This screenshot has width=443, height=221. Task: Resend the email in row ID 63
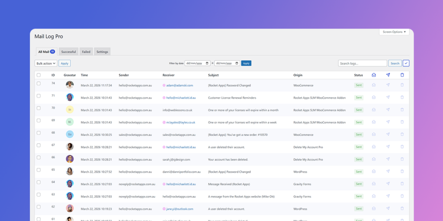pos(388,196)
